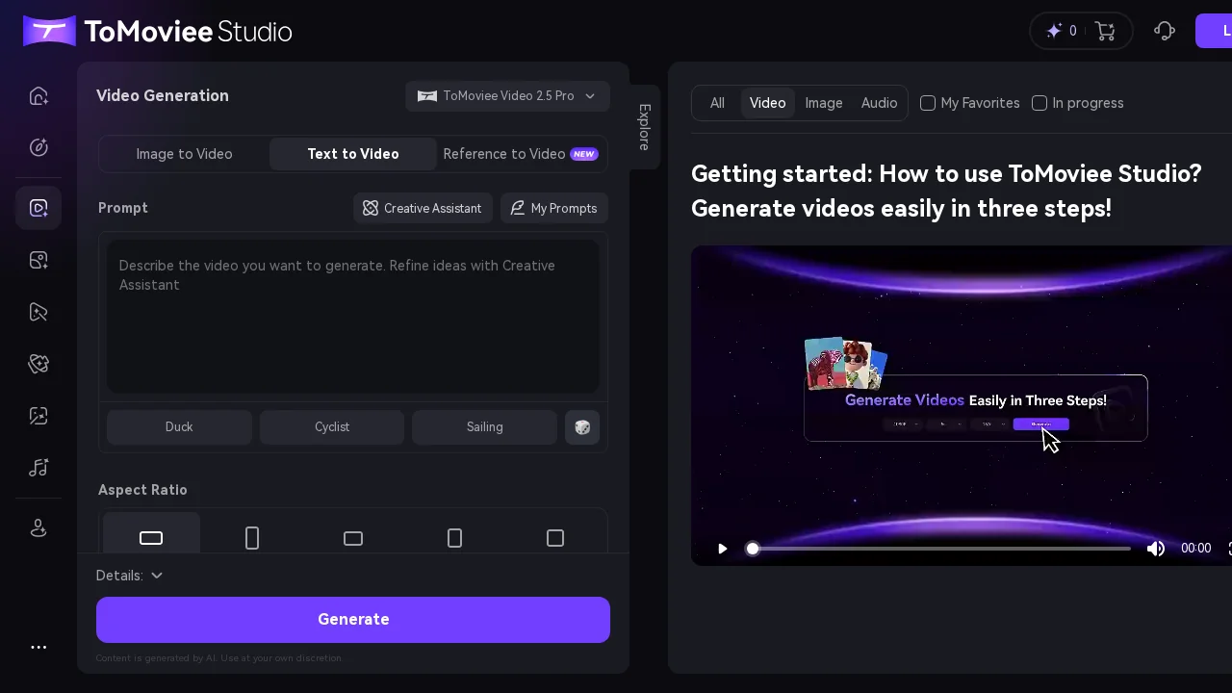
Task: Open the Image Generation tool in the sidebar
Action: coord(38,260)
